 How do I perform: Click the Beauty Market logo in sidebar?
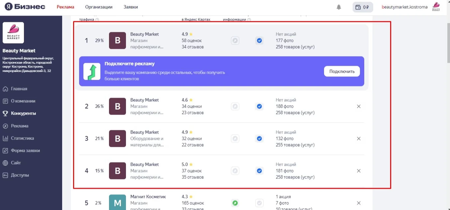tap(13, 33)
